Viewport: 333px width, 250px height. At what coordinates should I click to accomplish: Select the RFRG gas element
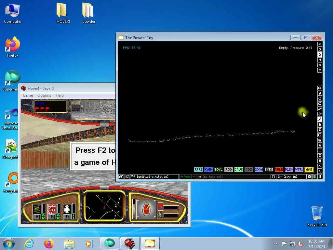pyautogui.click(x=198, y=169)
